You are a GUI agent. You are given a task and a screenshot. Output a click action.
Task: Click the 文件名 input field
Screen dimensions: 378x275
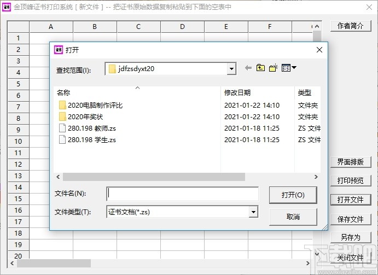click(x=183, y=194)
